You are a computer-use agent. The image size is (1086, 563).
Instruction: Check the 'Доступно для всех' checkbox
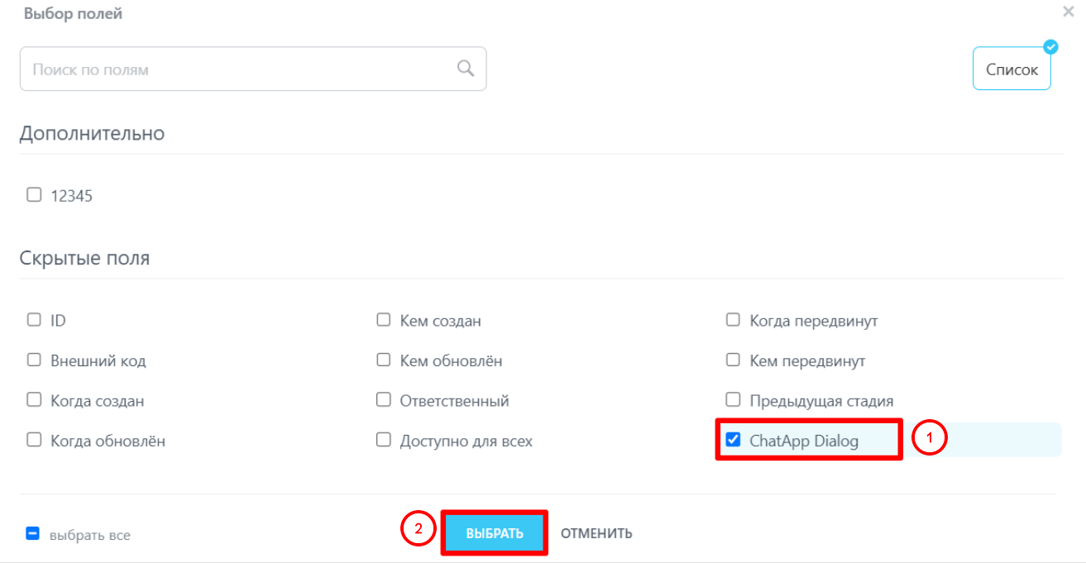coord(384,440)
